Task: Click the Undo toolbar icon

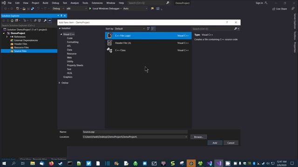Action: pyautogui.click(x=38, y=8)
